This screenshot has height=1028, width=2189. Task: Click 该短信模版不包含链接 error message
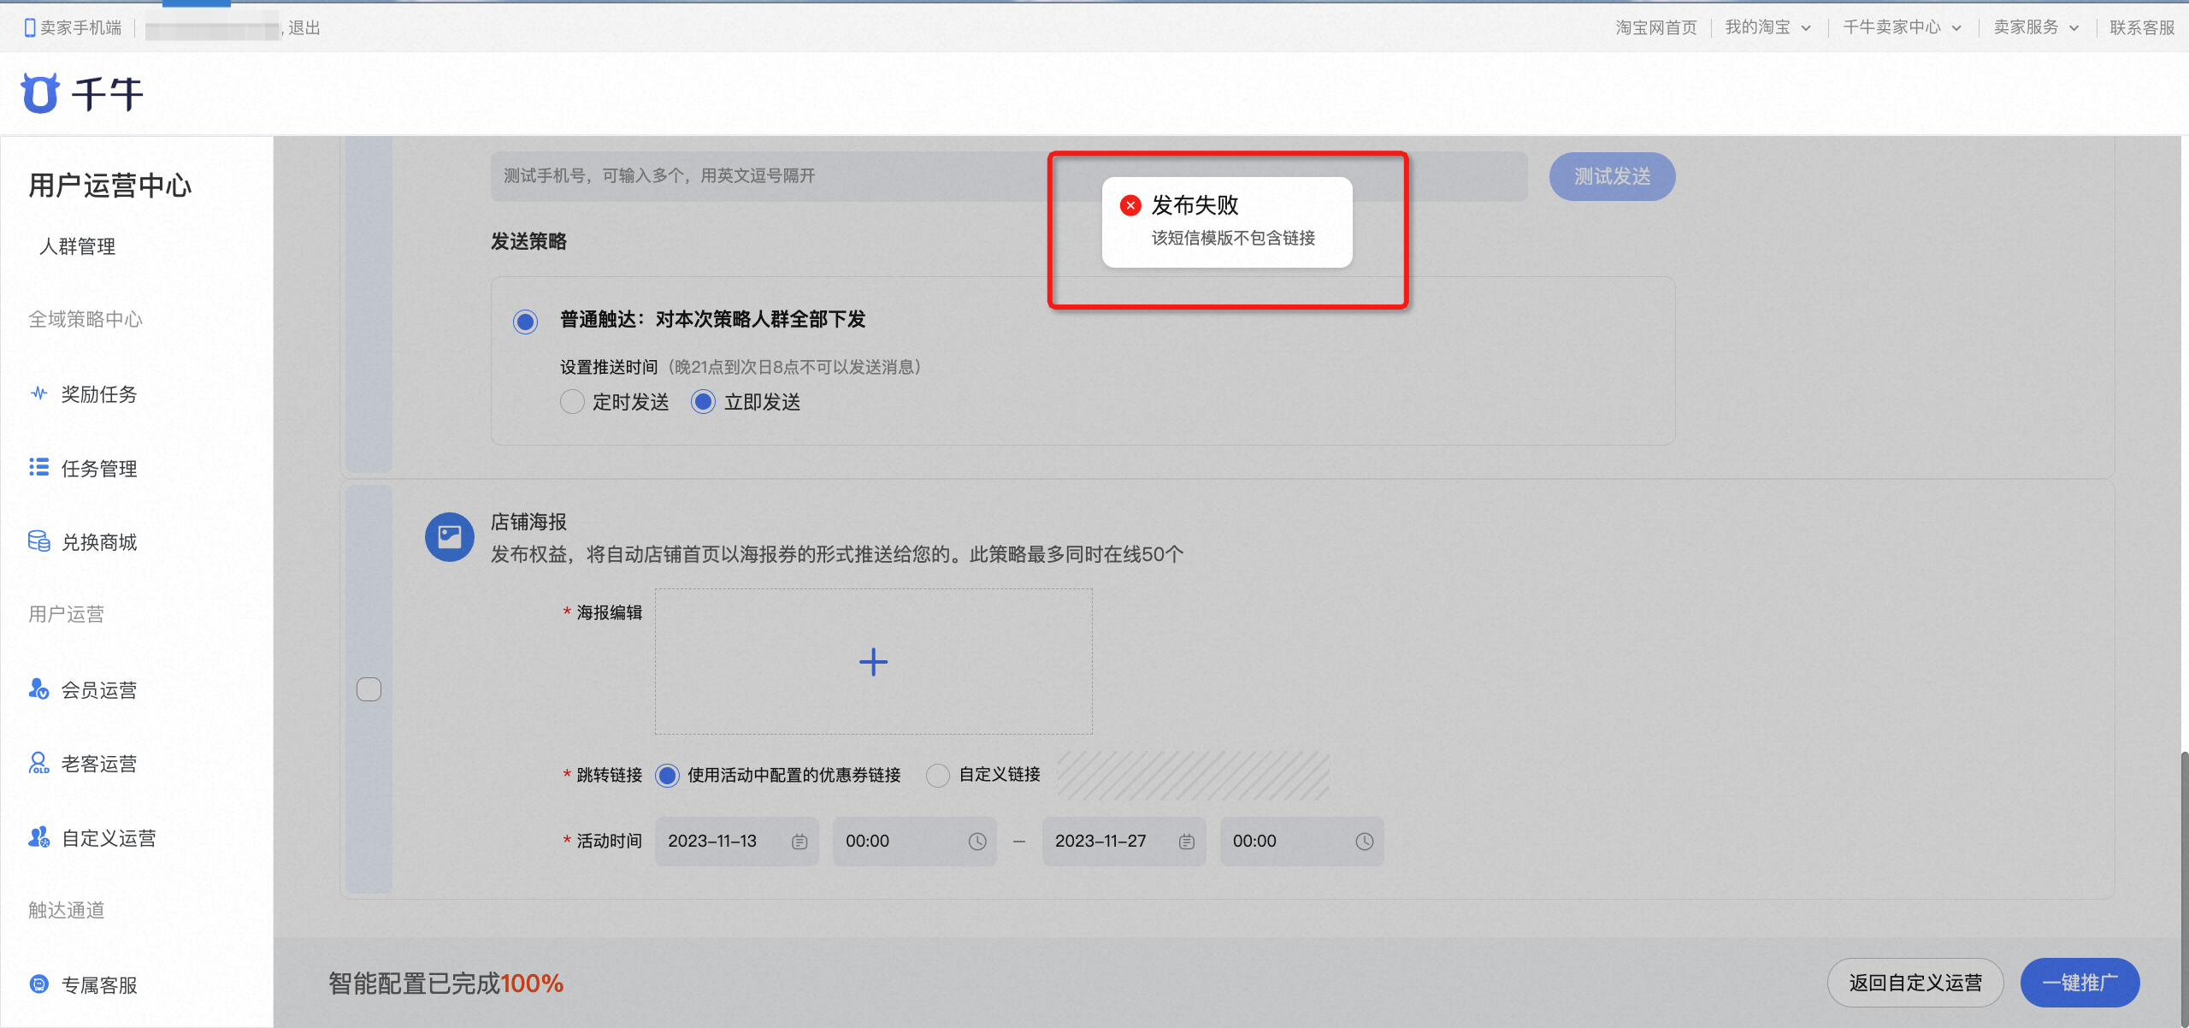pyautogui.click(x=1233, y=238)
